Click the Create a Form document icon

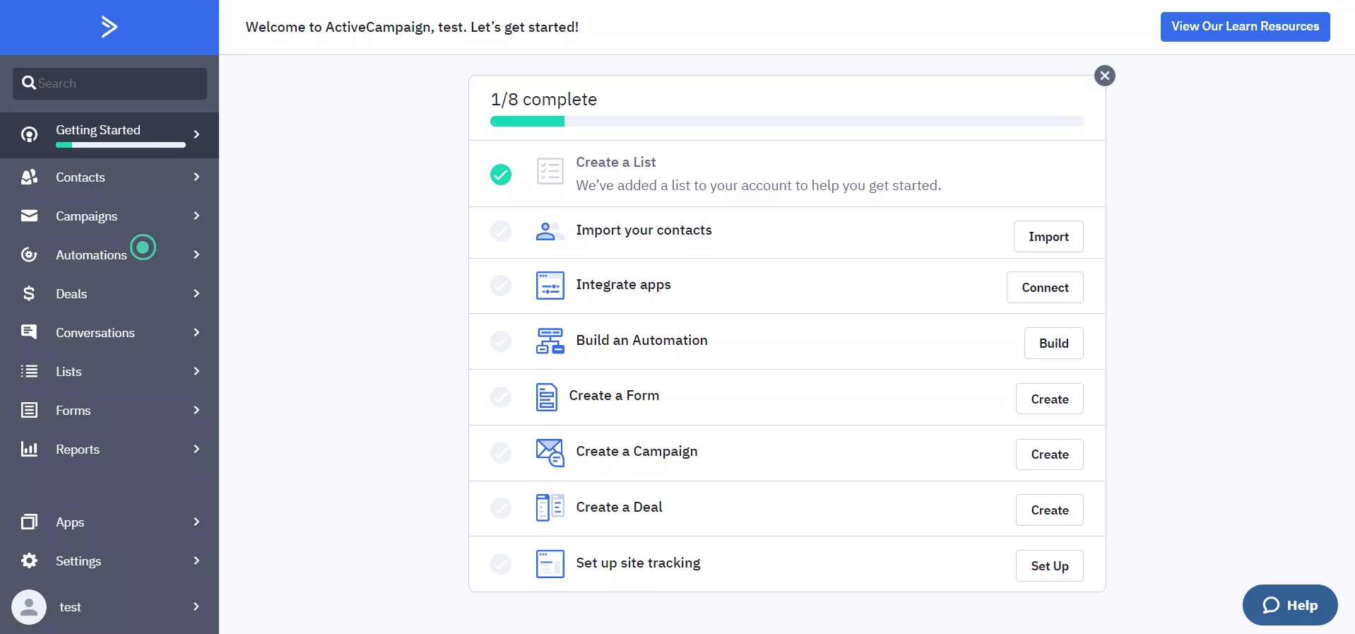[546, 397]
